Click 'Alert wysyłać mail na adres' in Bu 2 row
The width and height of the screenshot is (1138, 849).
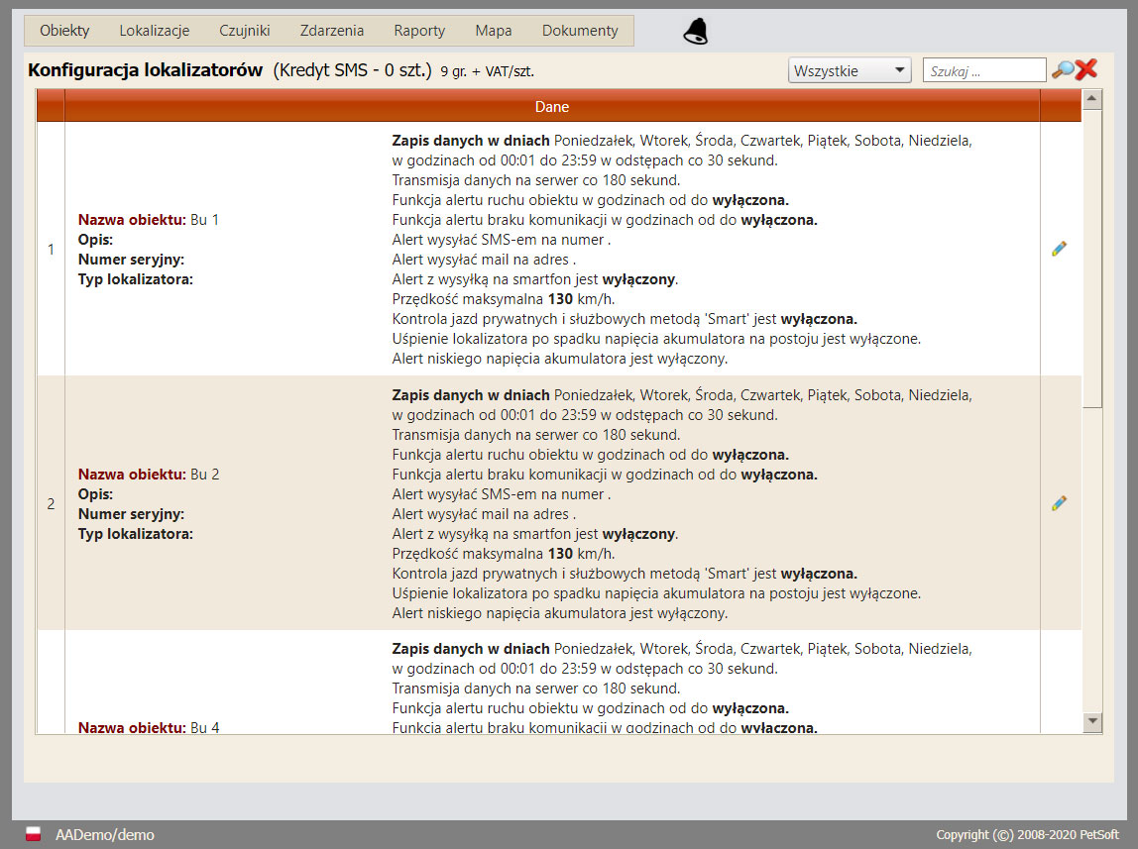click(x=484, y=514)
